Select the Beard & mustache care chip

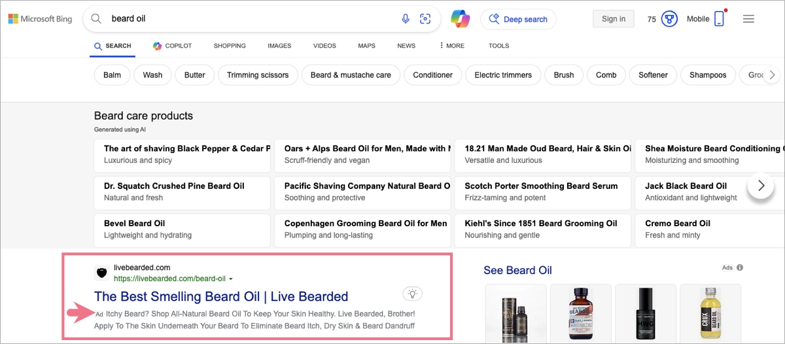click(x=351, y=75)
